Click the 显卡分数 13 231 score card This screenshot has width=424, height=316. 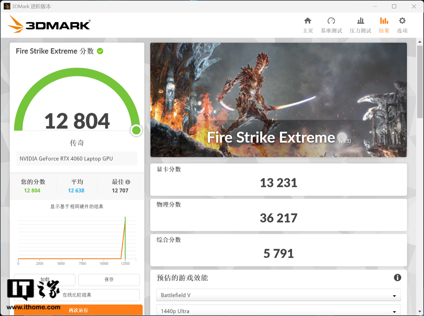[278, 179]
